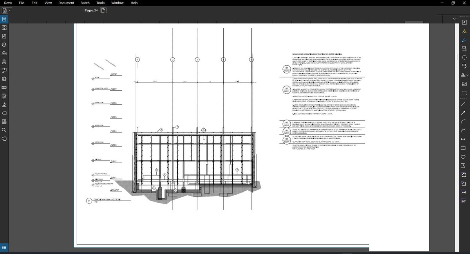Image resolution: width=470 pixels, height=254 pixels.
Task: Open the Batch menu
Action: click(x=85, y=3)
